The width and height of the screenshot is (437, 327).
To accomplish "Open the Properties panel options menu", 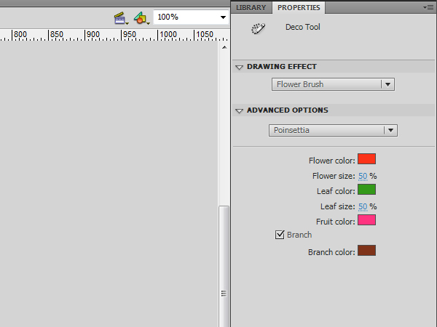I will pos(428,8).
